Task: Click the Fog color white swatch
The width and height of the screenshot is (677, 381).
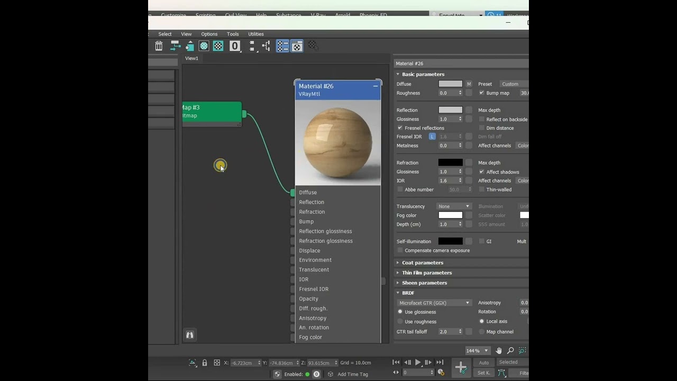Action: [451, 215]
